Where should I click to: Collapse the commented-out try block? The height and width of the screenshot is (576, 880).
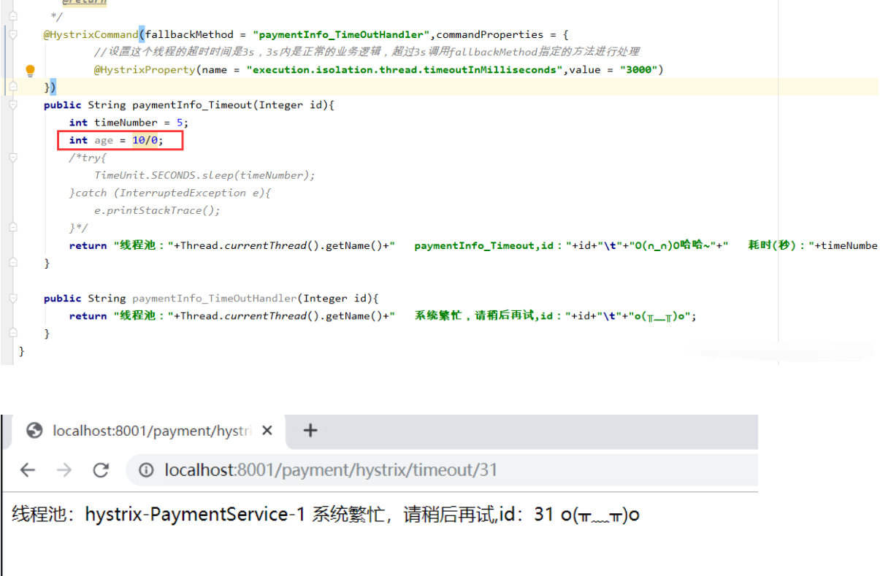click(13, 158)
